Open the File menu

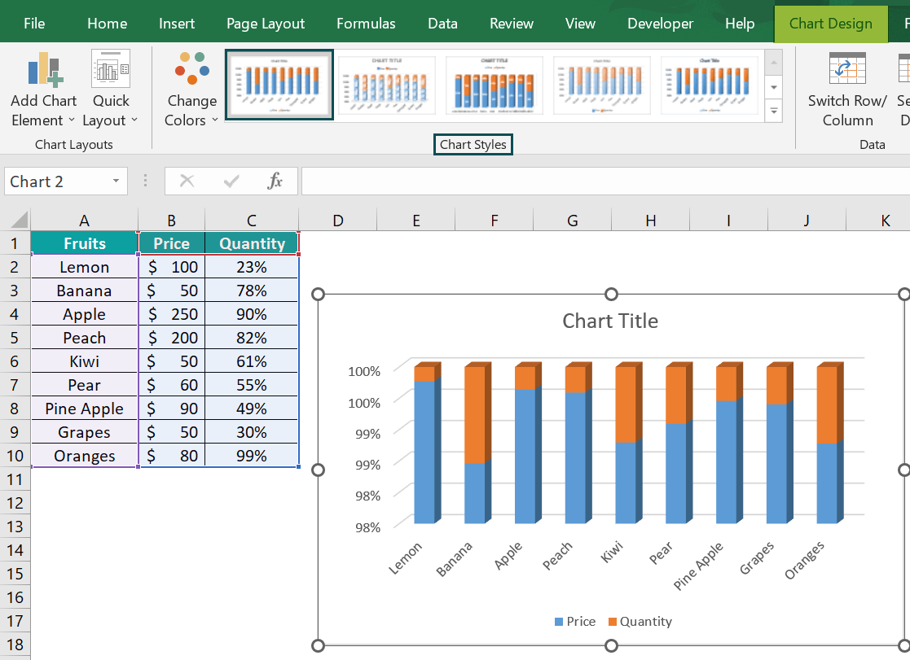coord(34,24)
